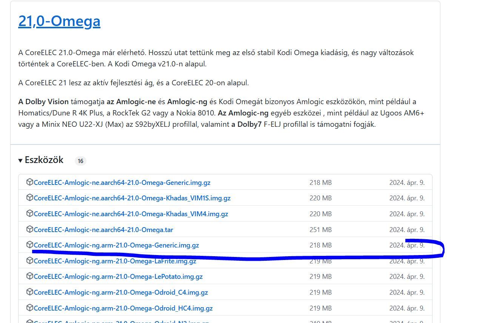
Task: Click the assets count badge 16
Action: click(x=80, y=161)
